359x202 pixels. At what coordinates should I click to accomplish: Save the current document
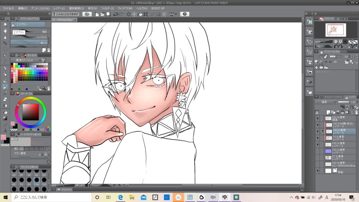108,14
